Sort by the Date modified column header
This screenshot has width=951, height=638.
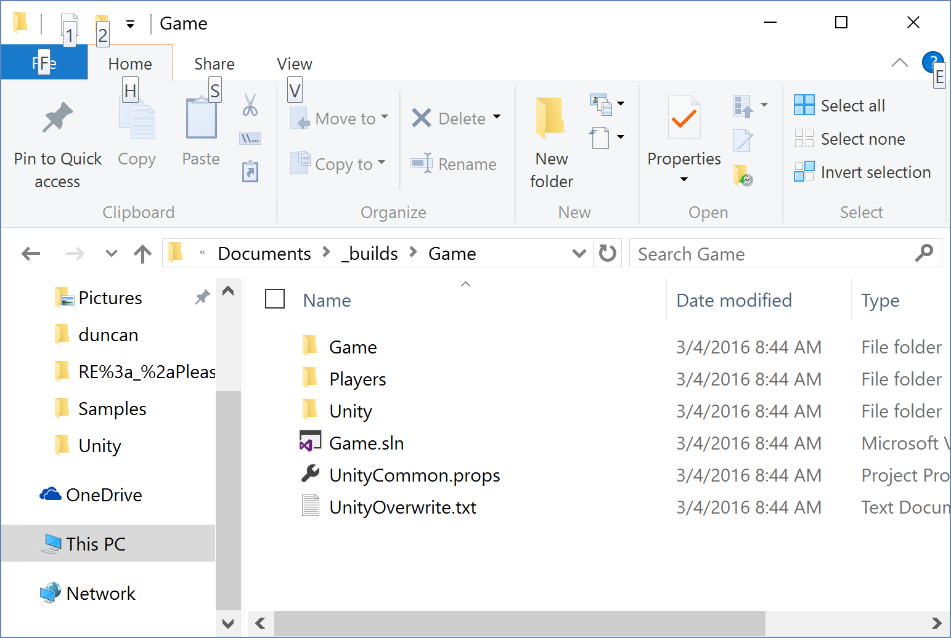(734, 300)
